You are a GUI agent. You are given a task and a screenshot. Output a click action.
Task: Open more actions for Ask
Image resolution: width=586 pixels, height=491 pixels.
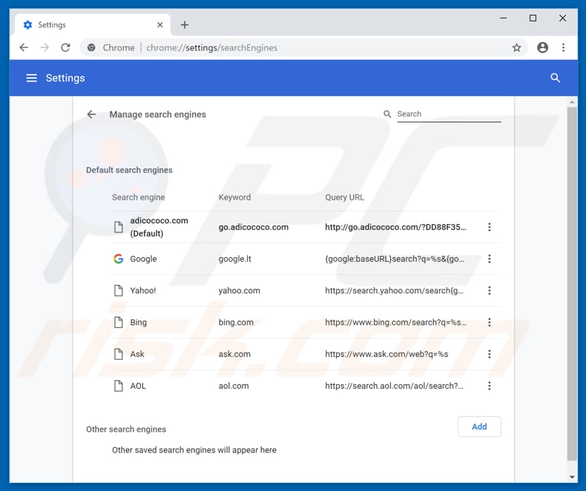(490, 354)
